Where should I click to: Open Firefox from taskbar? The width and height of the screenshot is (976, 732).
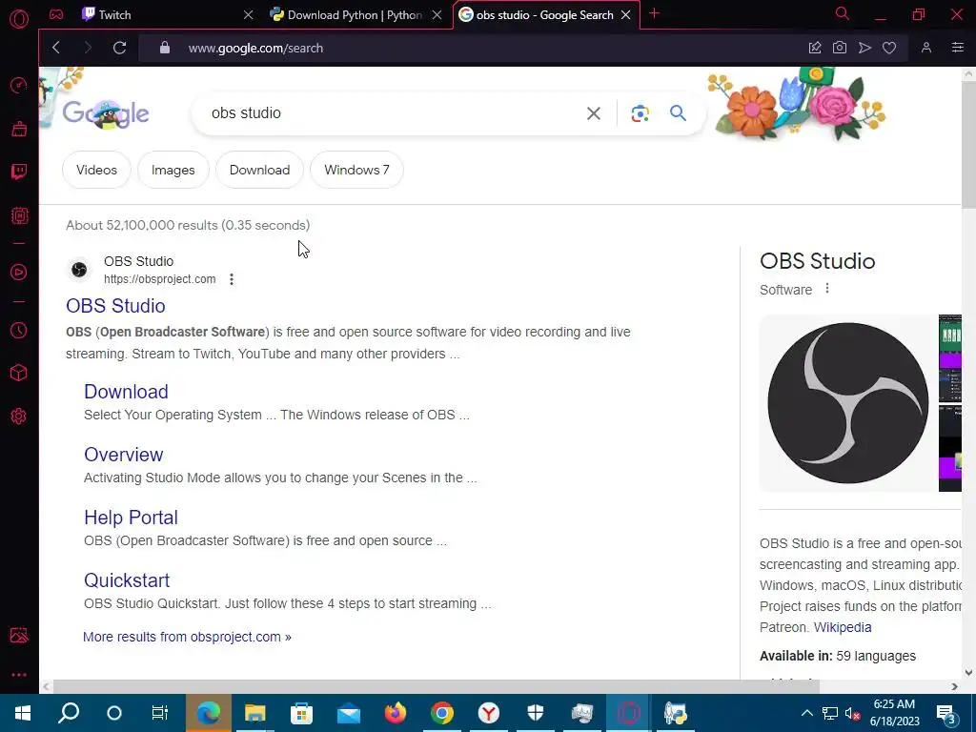[396, 713]
